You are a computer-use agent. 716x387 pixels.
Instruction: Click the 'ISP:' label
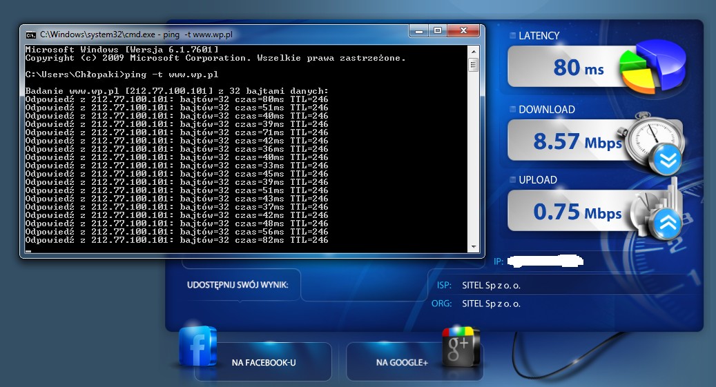pyautogui.click(x=444, y=285)
